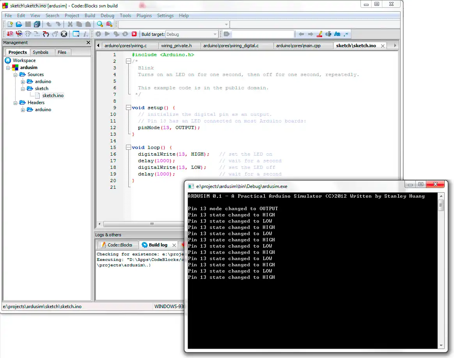Collapse the sketch folder in project tree
Screen dimensions: 454x358
(x=23, y=89)
